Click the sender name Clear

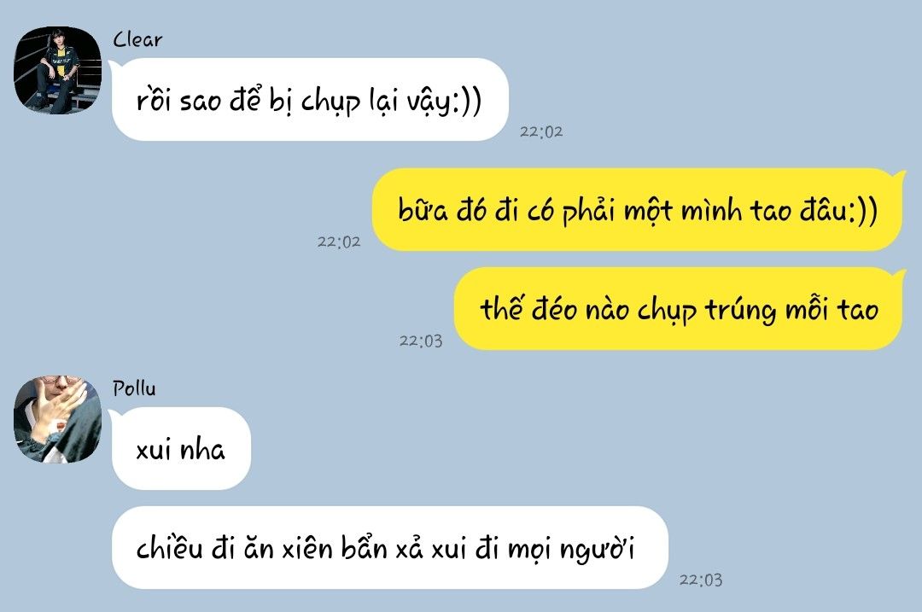pyautogui.click(x=137, y=39)
